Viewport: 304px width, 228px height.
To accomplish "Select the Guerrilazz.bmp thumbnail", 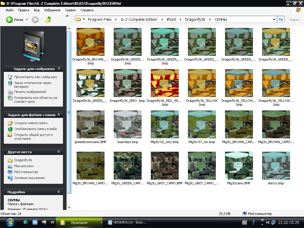I will (128, 124).
